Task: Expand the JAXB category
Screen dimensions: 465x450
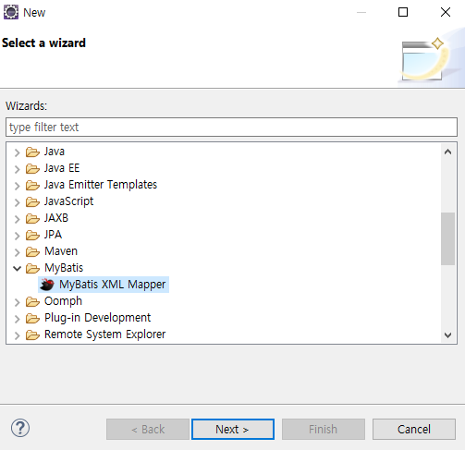Action: click(x=18, y=219)
